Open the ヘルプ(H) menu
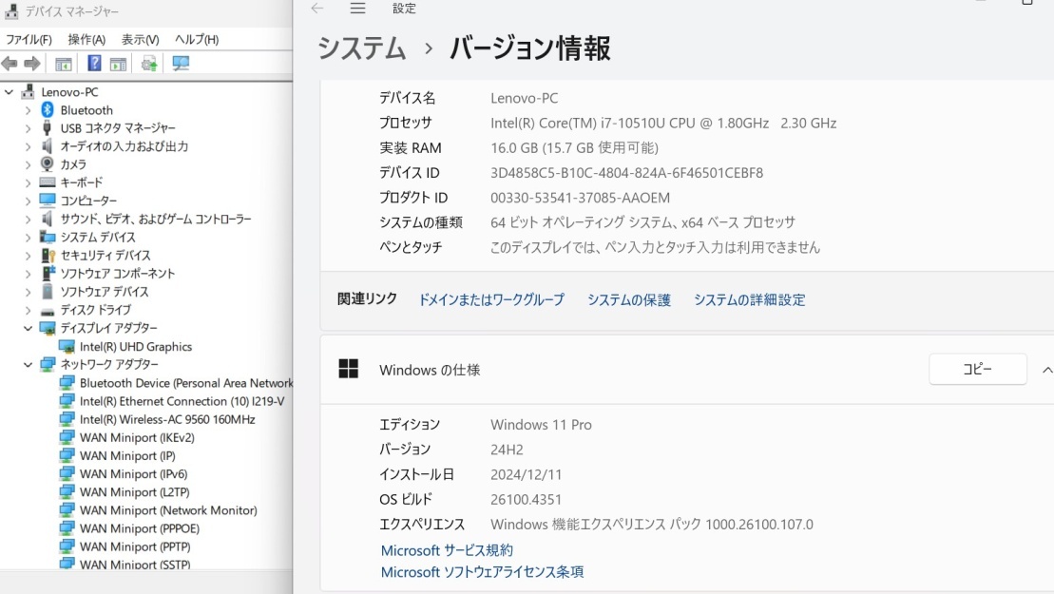The width and height of the screenshot is (1054, 594). click(197, 40)
